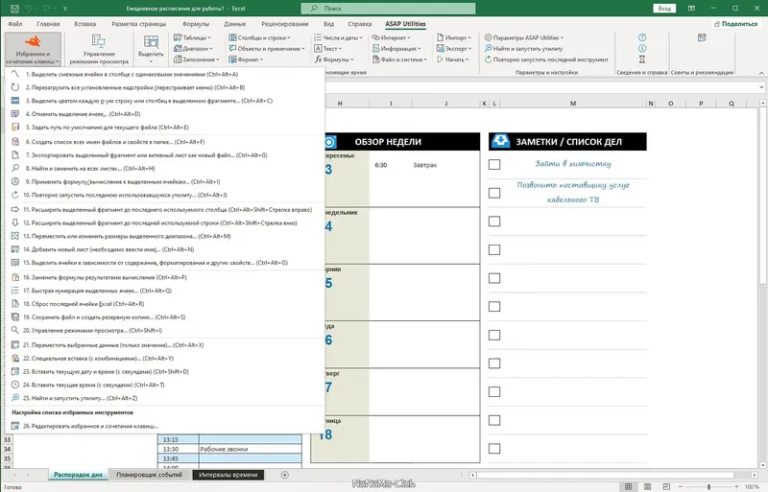Tick the fourth checkbox in the notes list
The image size is (768, 492).
[494, 249]
